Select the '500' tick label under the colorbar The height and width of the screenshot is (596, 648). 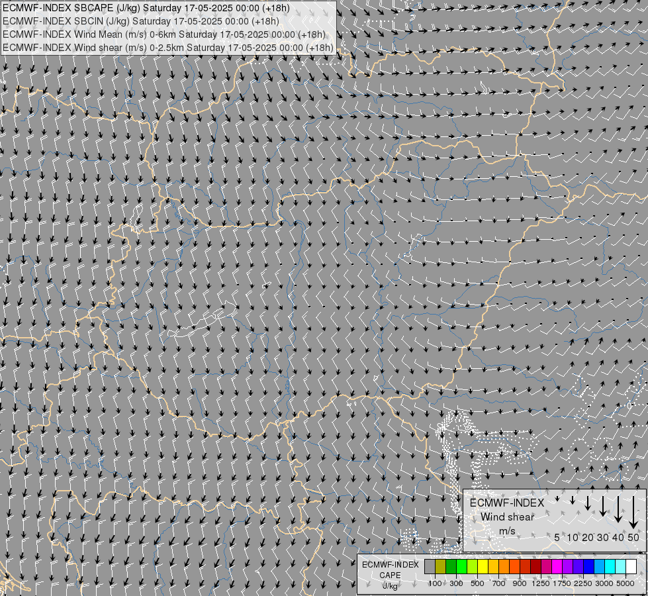point(477,583)
